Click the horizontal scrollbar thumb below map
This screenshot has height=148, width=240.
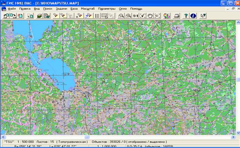click(x=87, y=137)
